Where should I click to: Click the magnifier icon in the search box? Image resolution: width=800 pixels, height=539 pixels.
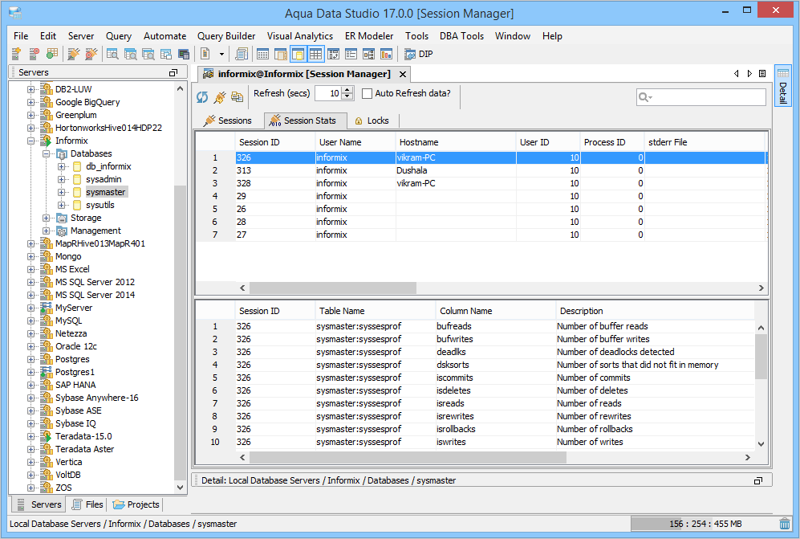pos(645,97)
